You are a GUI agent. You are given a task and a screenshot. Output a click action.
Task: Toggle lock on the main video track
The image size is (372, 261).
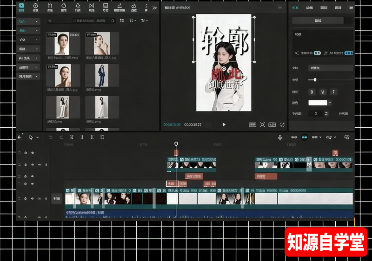pos(26,199)
